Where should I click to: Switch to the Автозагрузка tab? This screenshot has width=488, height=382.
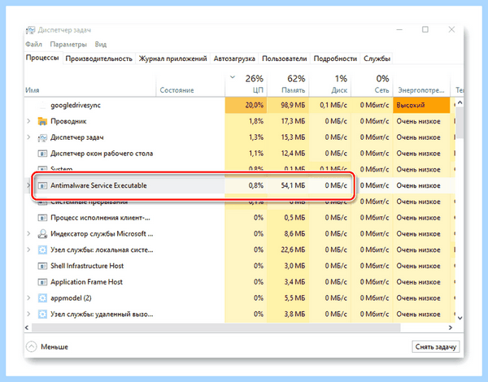click(234, 59)
